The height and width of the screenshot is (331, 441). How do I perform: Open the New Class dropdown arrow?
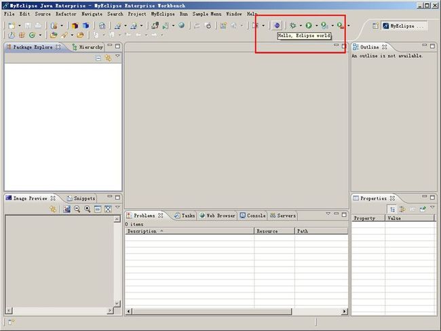pos(40,35)
